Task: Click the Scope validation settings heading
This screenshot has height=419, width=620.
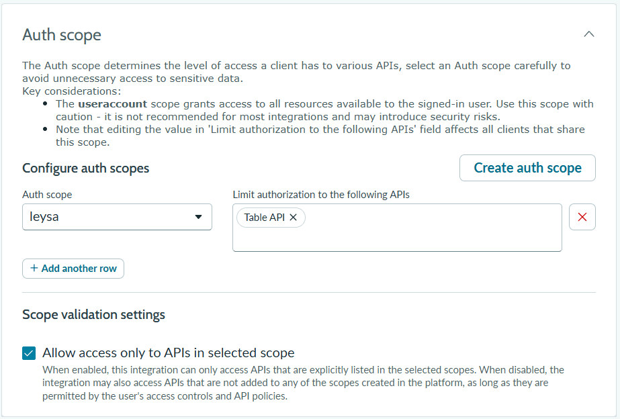Action: (94, 315)
